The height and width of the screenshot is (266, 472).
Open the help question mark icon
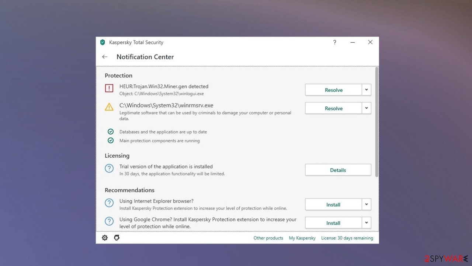tap(334, 42)
